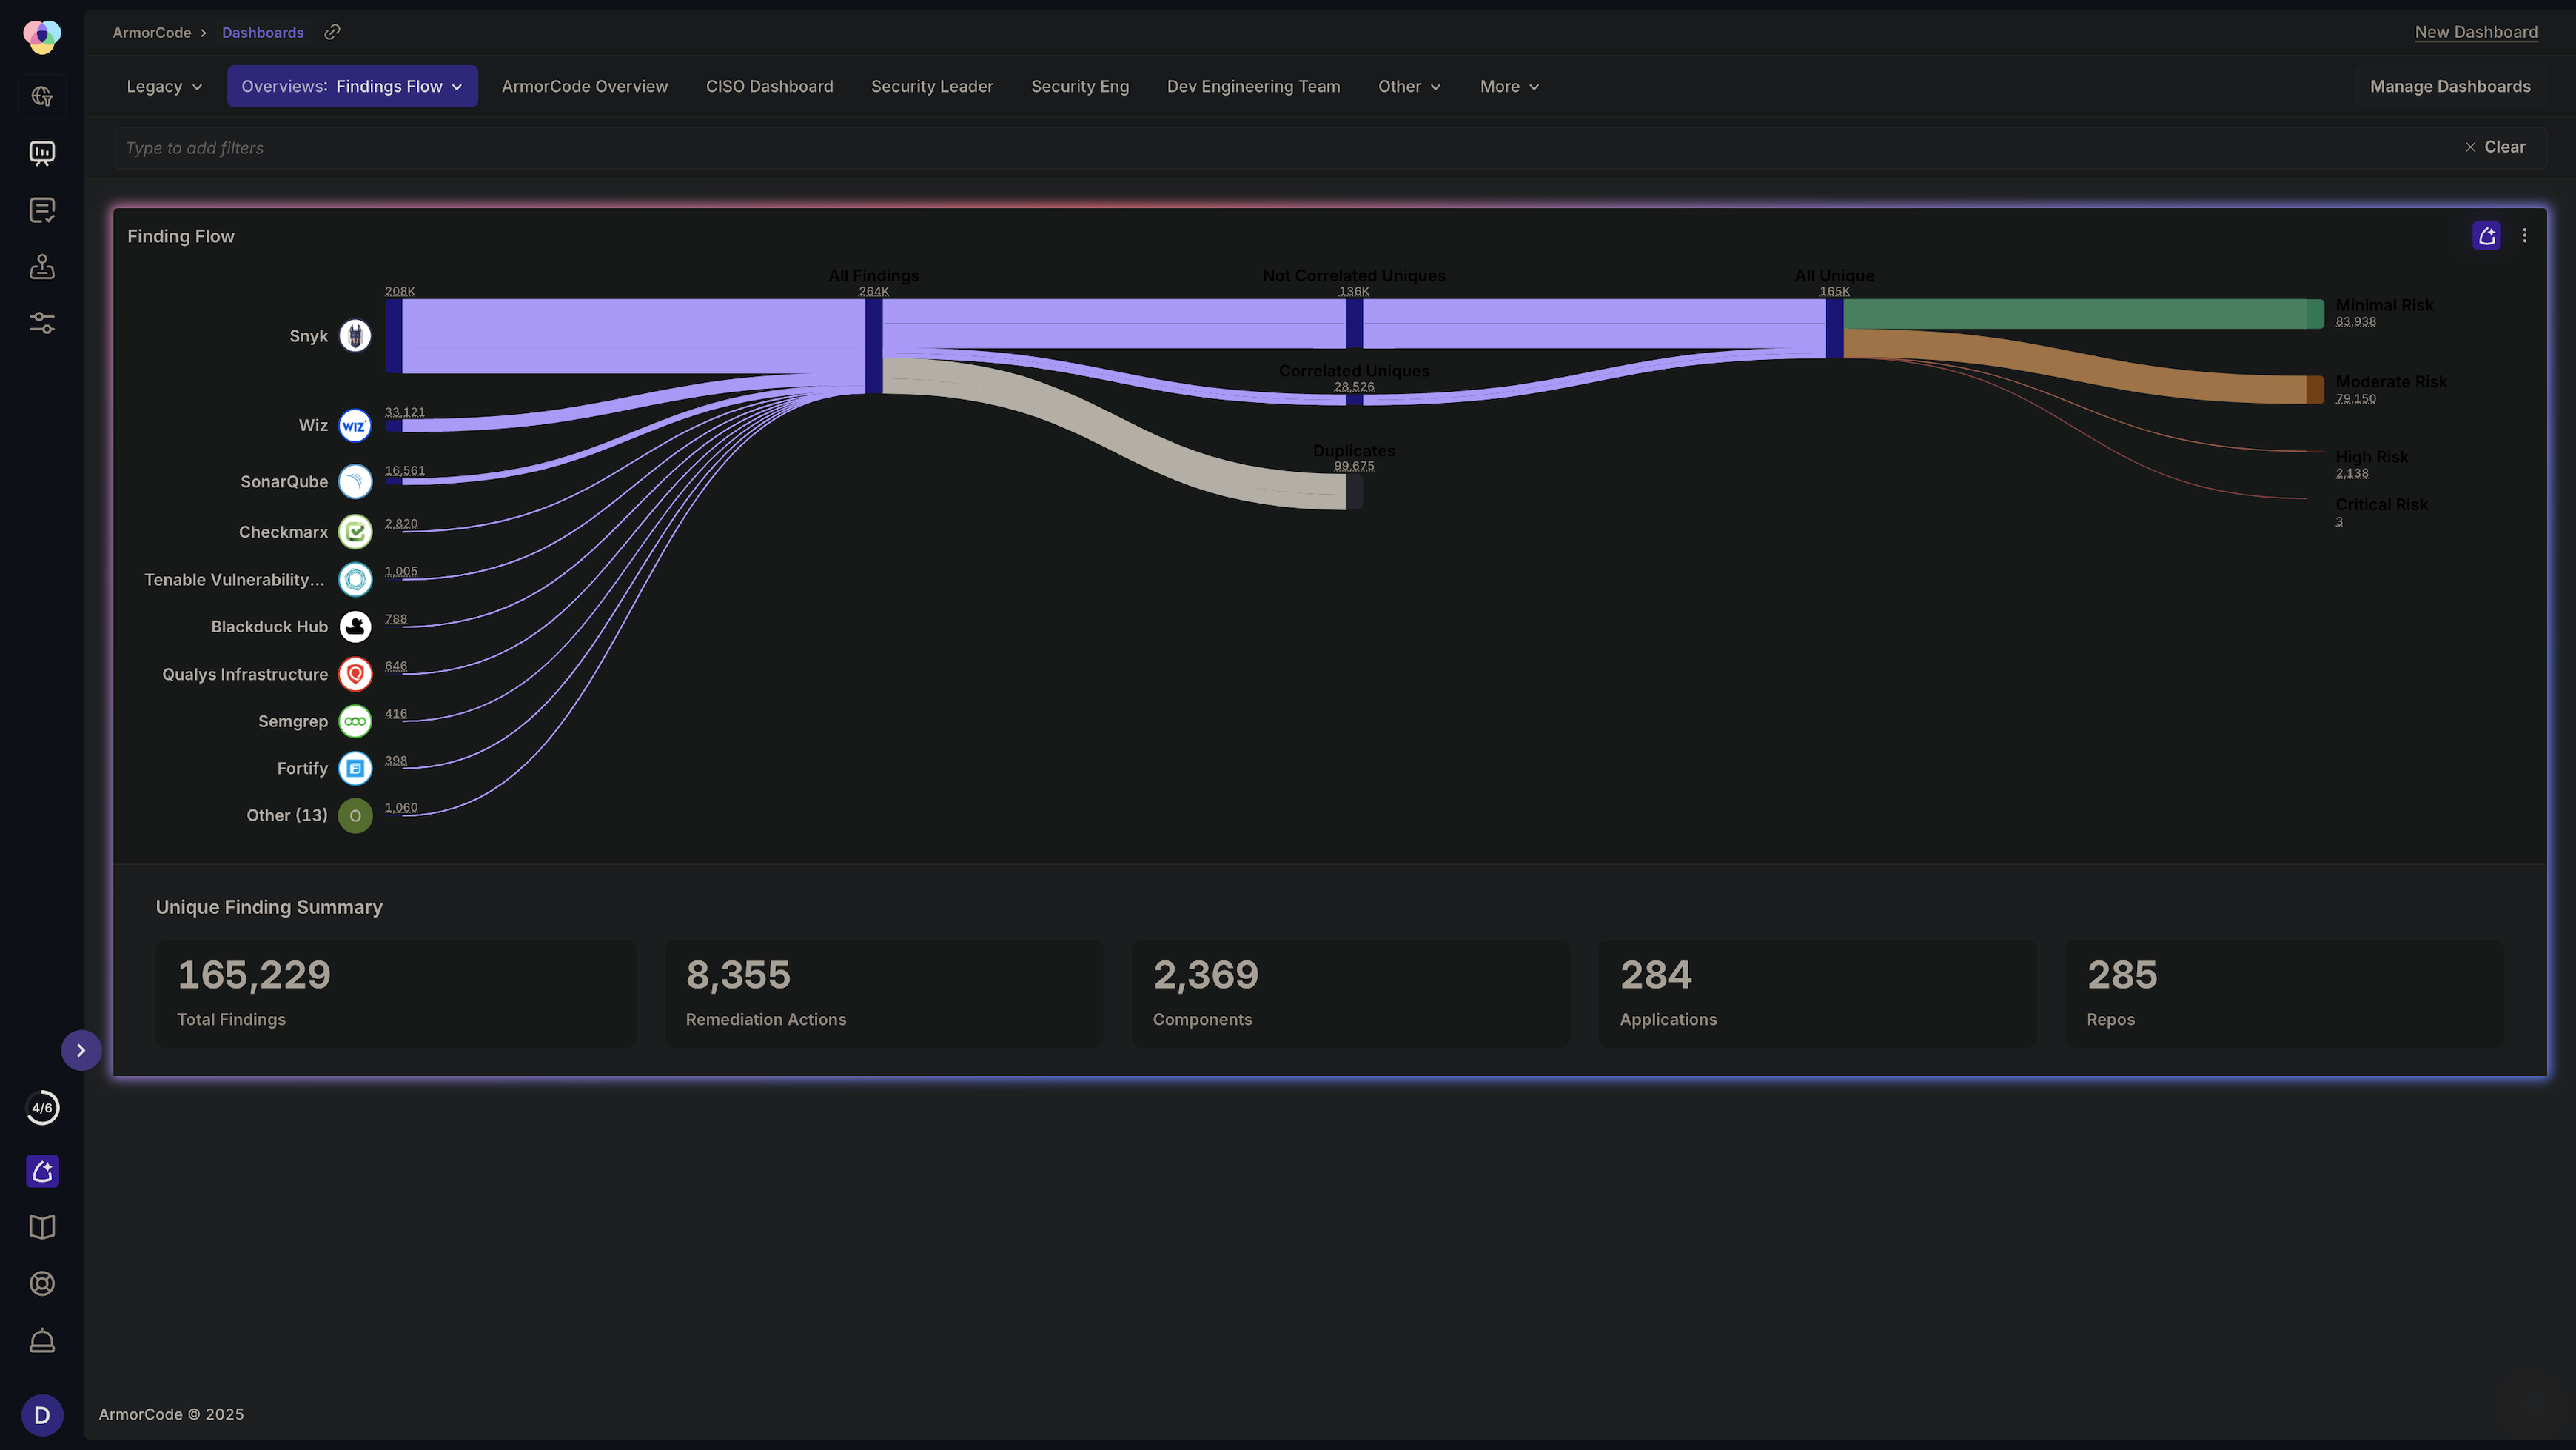Open the 2,369 Components card
The image size is (2576, 1450).
1351,994
